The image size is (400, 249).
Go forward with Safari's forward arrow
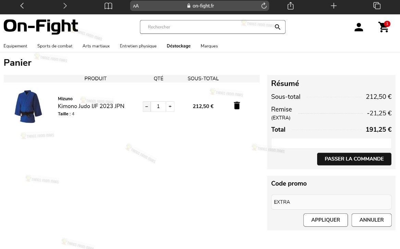(65, 5)
